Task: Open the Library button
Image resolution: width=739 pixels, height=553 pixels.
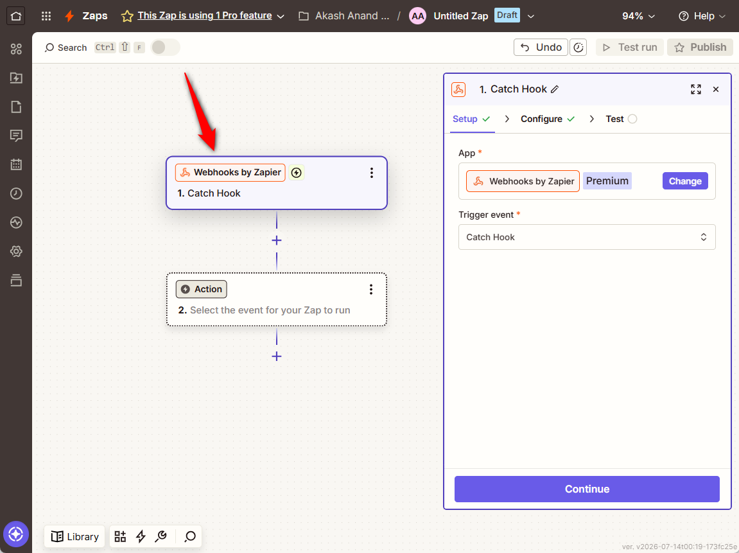Action: tap(74, 536)
